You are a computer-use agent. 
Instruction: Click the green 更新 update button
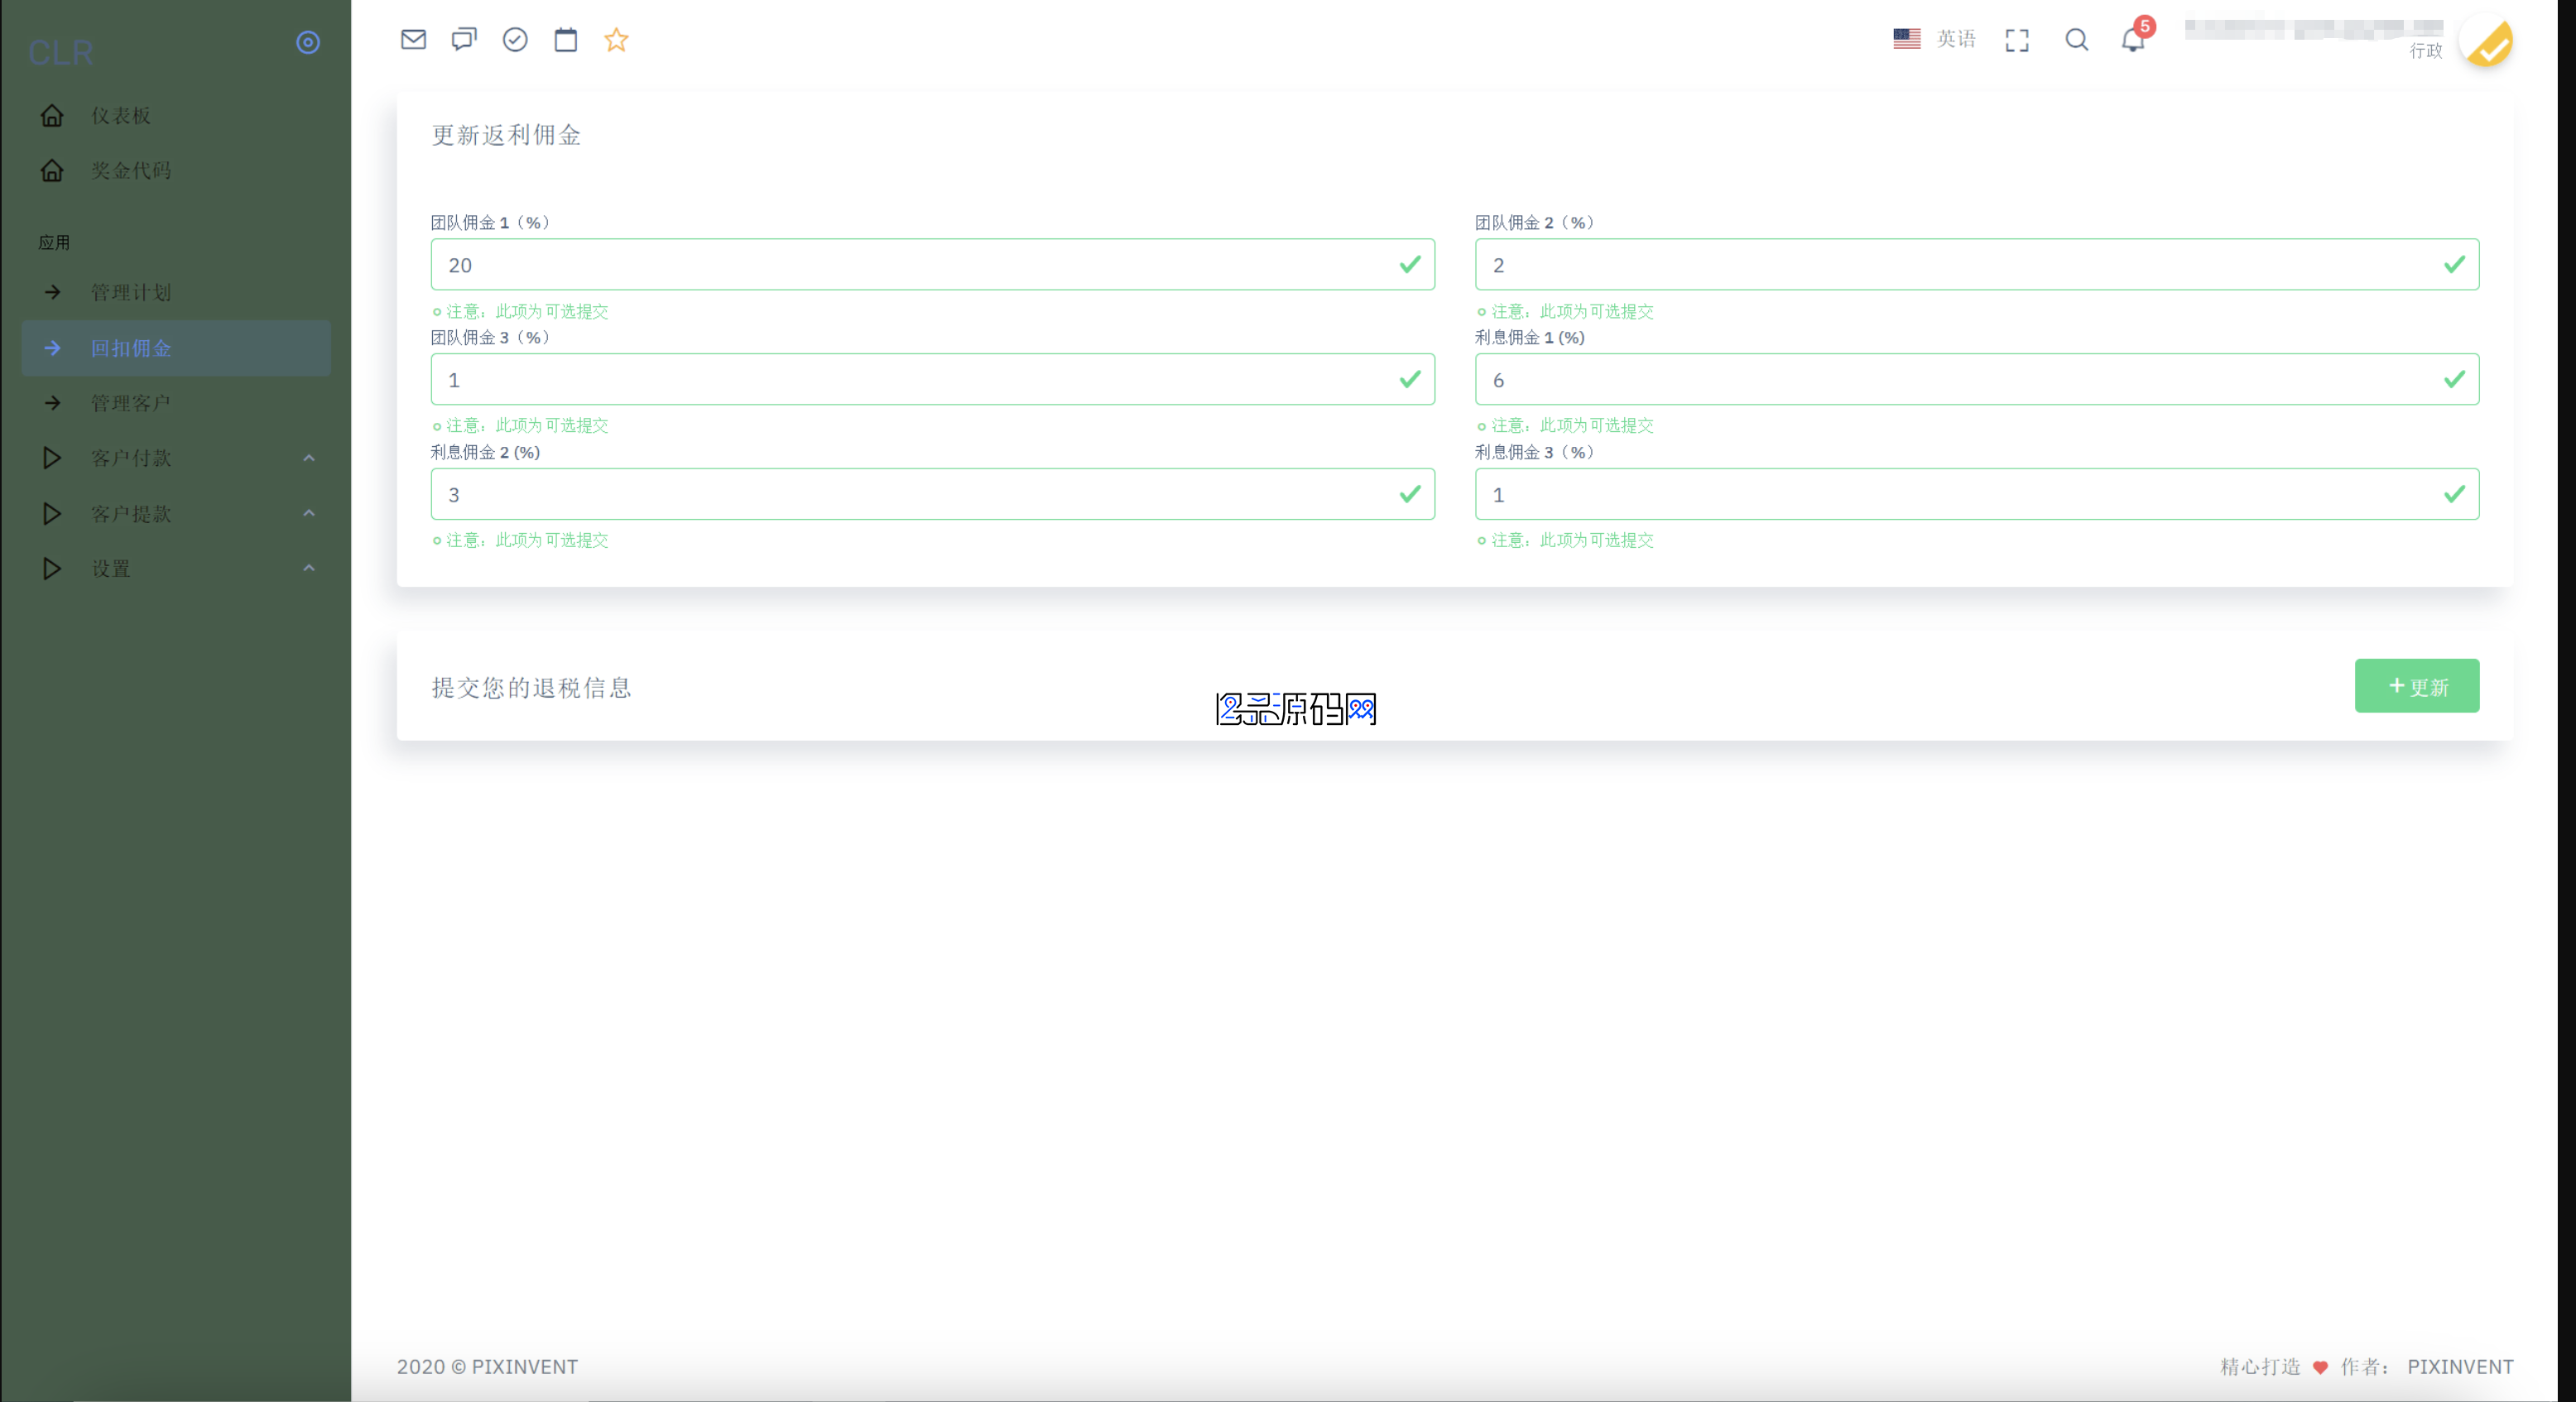tap(2416, 686)
